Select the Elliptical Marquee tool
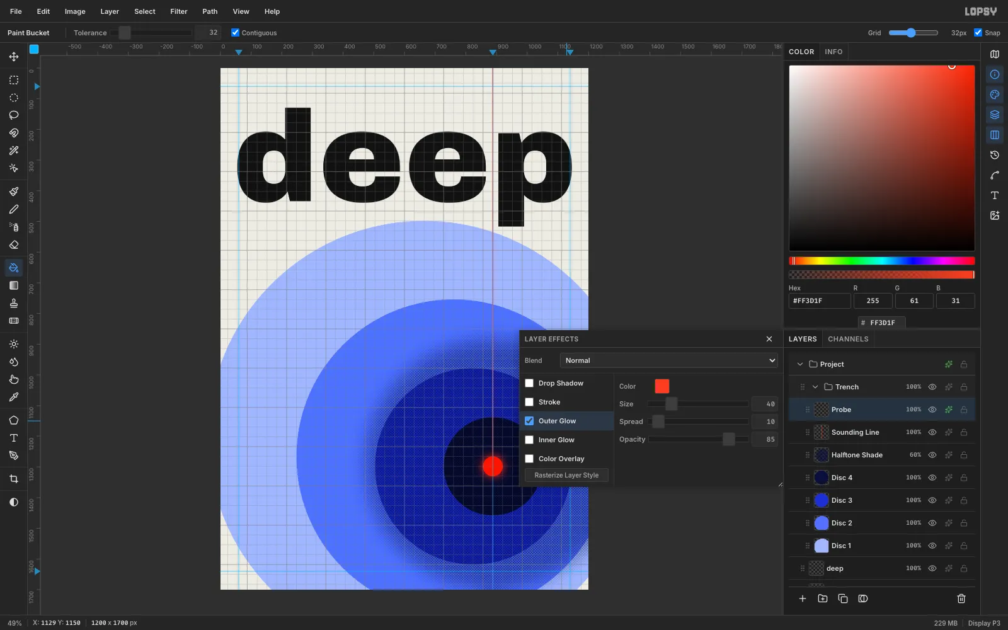Image resolution: width=1008 pixels, height=630 pixels. (14, 98)
